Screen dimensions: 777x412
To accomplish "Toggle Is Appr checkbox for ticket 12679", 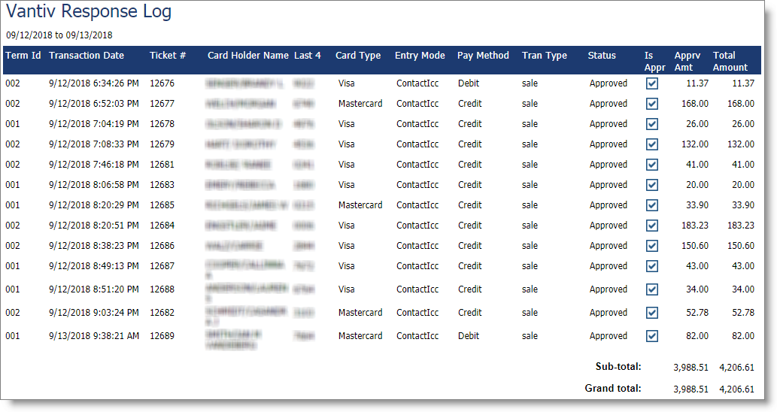I will pyautogui.click(x=652, y=144).
